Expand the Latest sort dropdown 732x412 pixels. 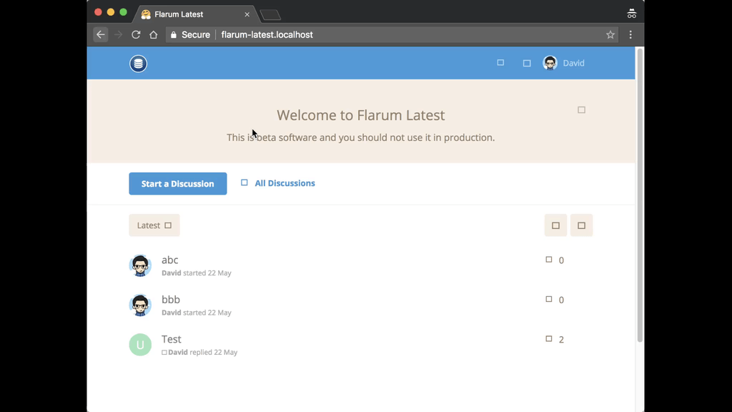tap(154, 225)
